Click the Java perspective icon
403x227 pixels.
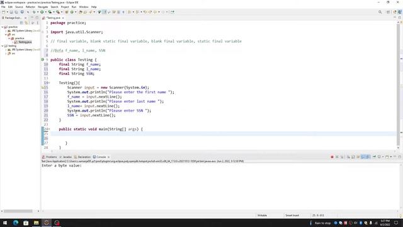tap(400, 12)
